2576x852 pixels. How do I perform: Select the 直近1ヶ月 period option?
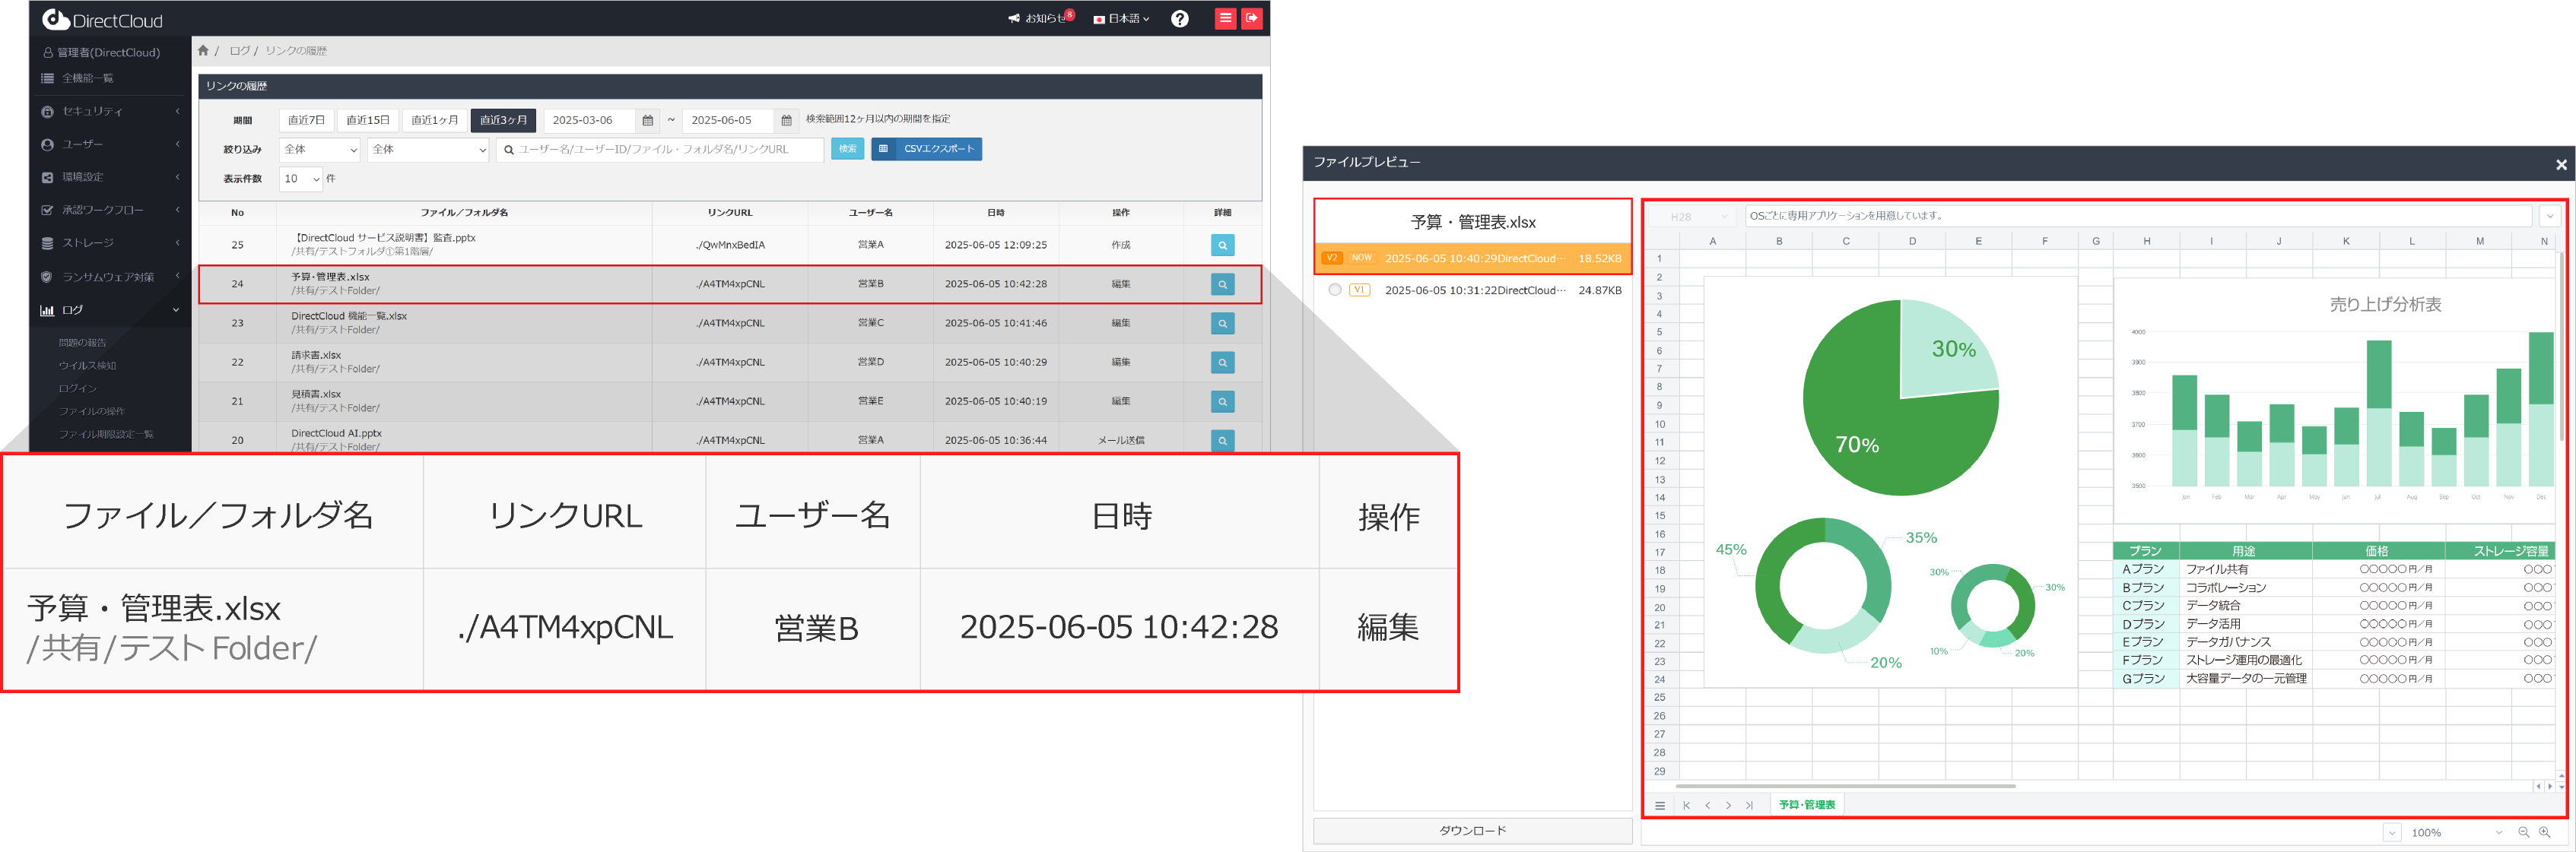point(434,121)
